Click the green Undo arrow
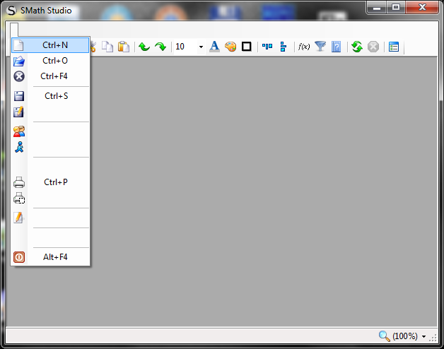 pos(144,47)
